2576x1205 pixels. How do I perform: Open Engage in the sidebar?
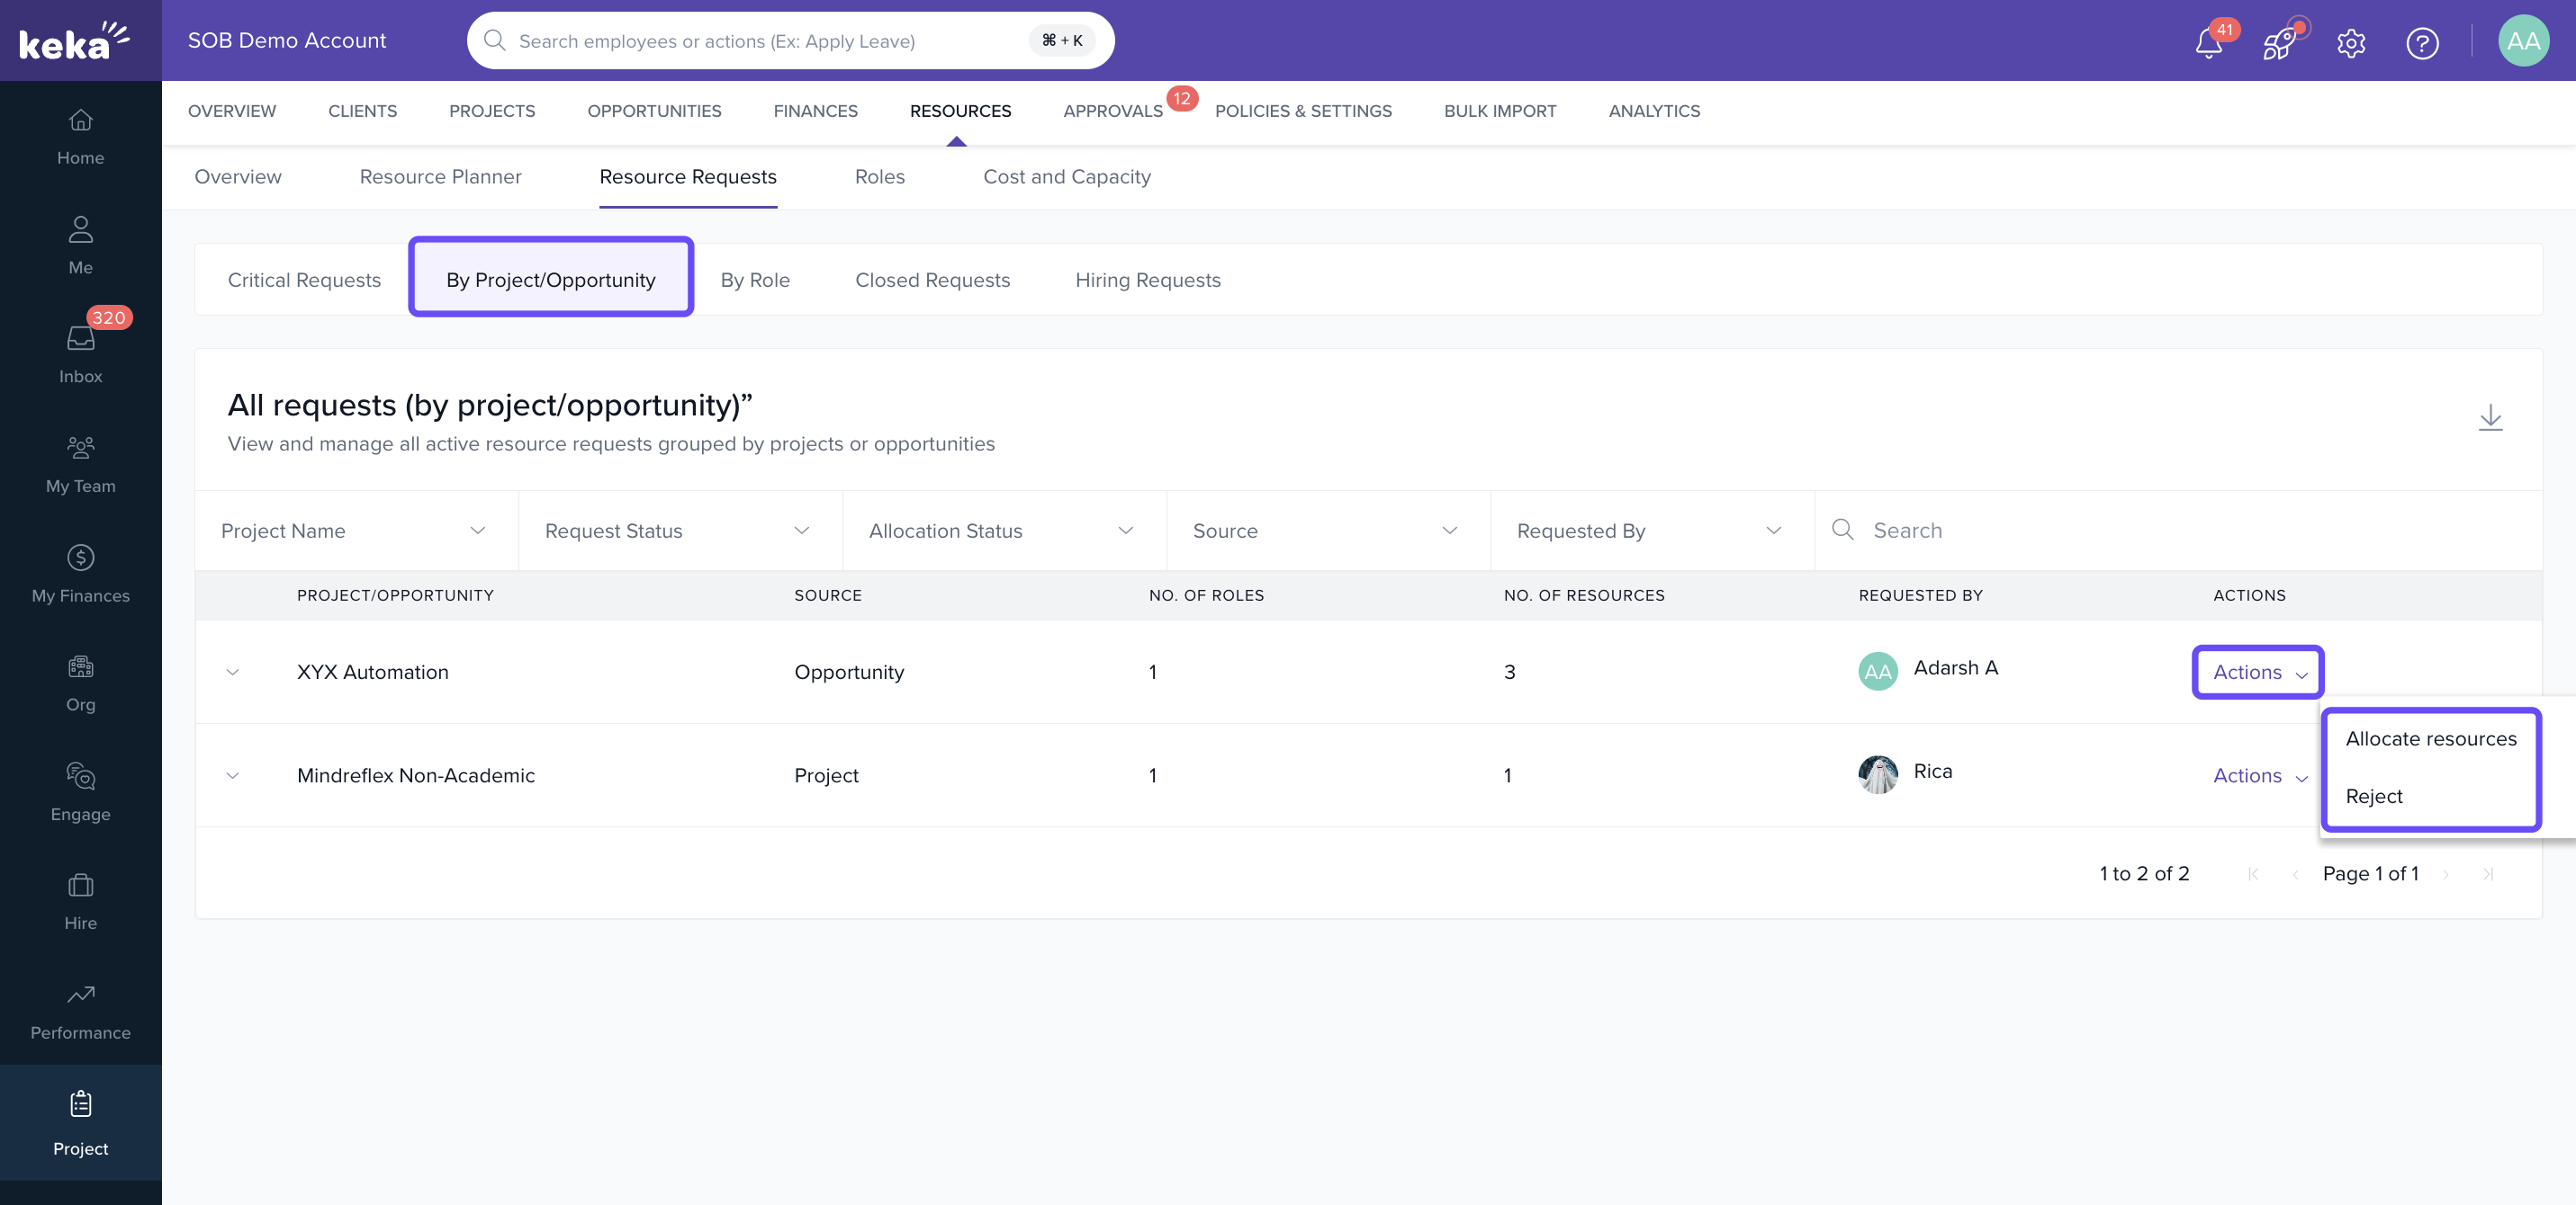click(80, 791)
